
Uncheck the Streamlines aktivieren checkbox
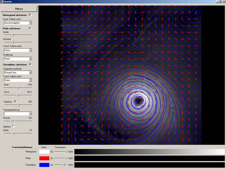pyautogui.click(x=30, y=64)
